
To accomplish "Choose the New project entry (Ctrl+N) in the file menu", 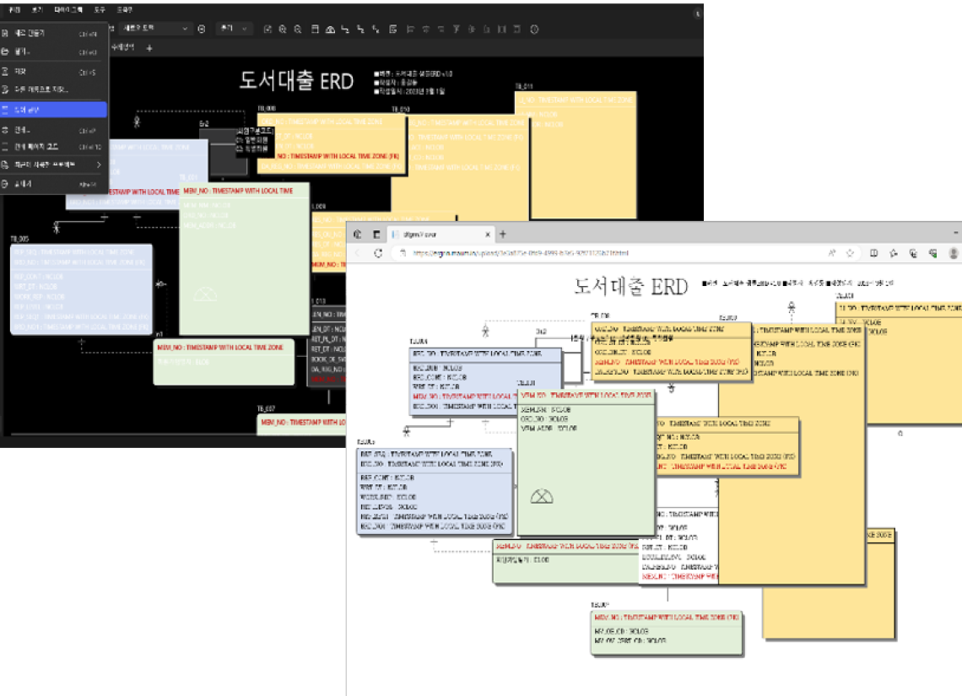I will 54,33.
